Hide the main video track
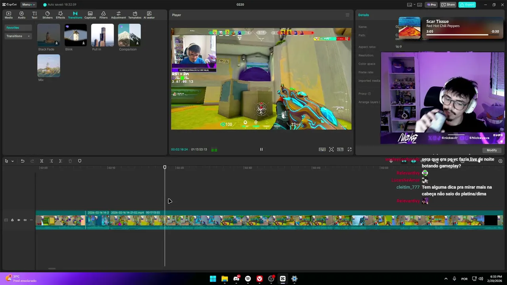Screen dimensions: 507x285 [19, 220]
